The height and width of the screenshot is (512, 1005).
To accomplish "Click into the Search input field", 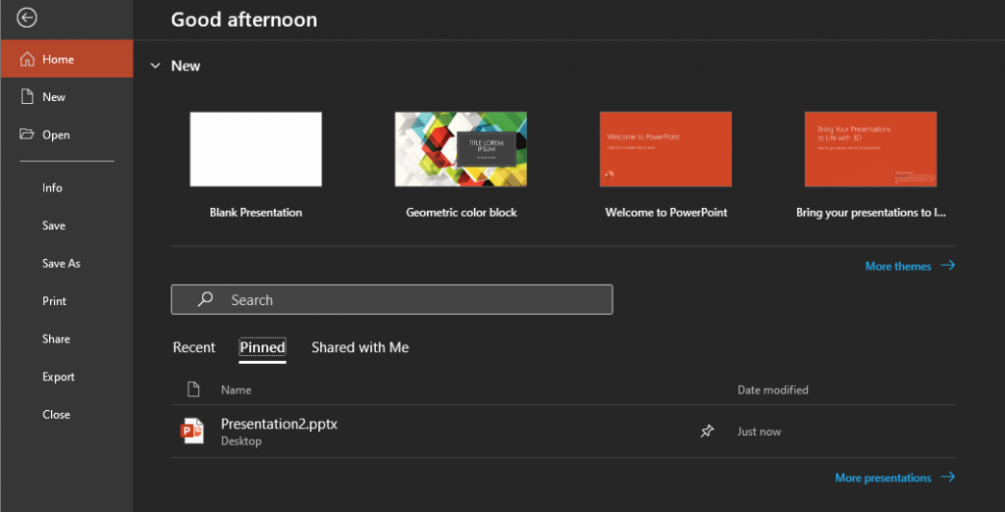I will pos(392,299).
